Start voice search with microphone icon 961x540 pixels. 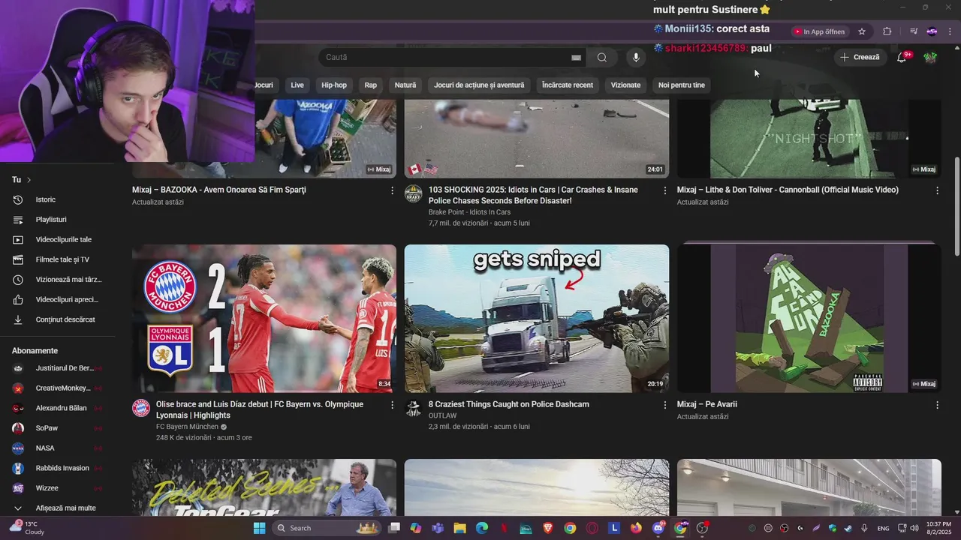click(x=636, y=58)
